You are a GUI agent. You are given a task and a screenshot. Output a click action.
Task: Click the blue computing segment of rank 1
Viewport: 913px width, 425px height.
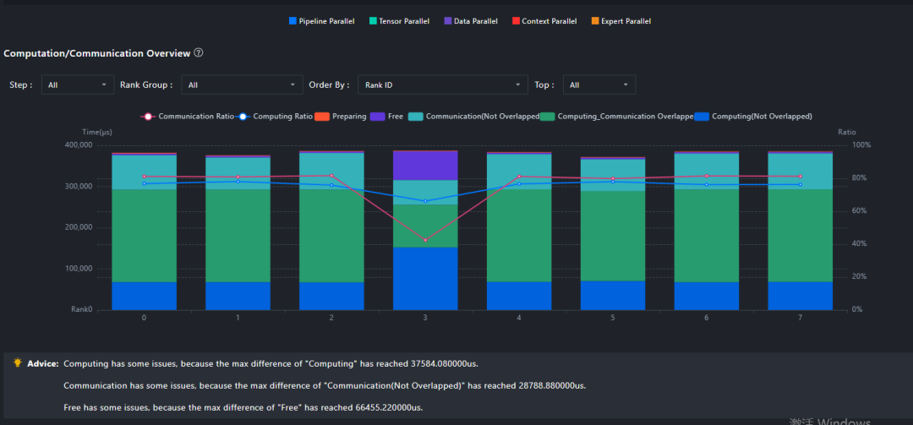(238, 296)
